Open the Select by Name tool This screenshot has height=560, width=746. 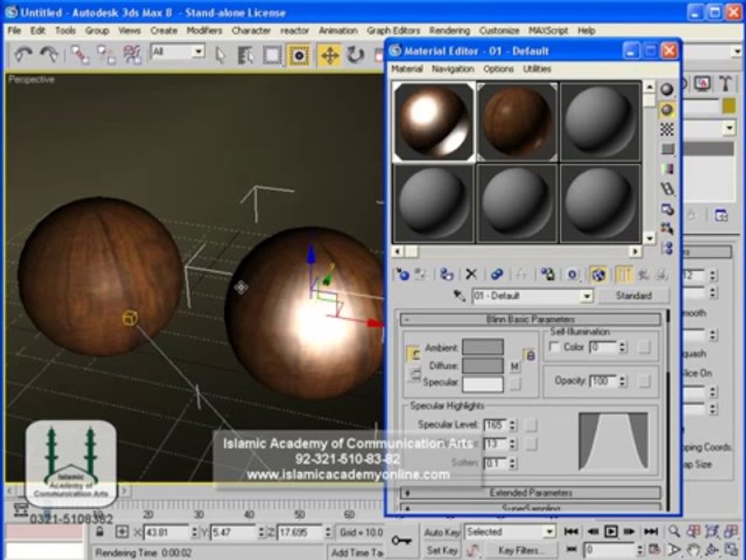tap(246, 55)
